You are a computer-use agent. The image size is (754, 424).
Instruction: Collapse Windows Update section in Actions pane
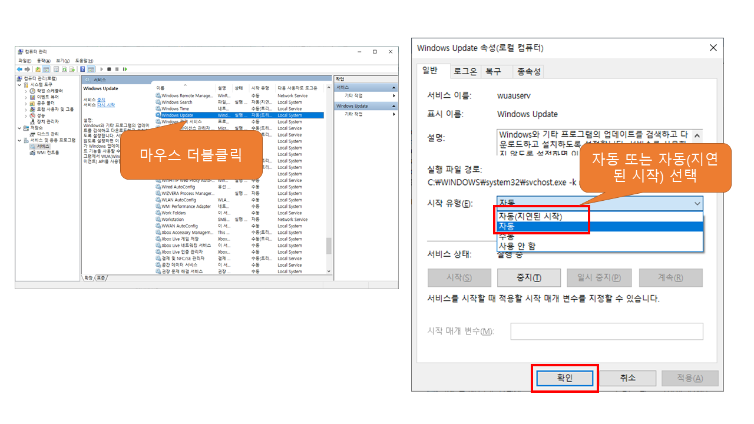(394, 106)
